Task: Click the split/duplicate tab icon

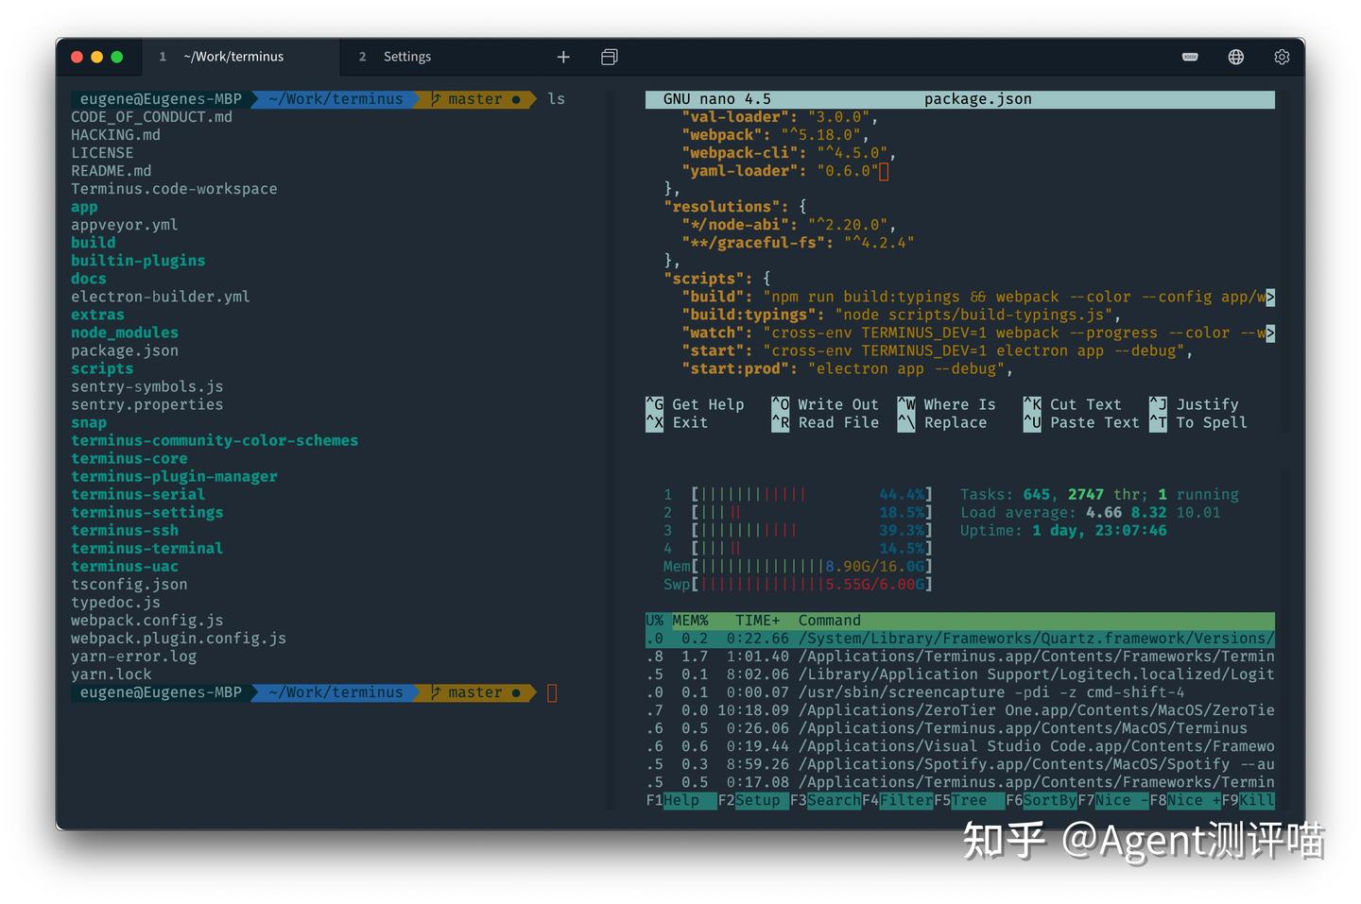Action: pos(610,57)
